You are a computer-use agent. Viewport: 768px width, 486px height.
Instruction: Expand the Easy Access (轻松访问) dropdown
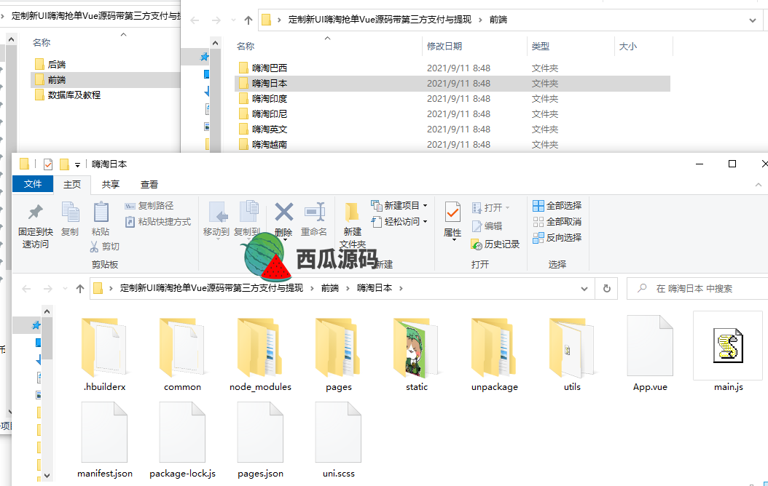425,222
